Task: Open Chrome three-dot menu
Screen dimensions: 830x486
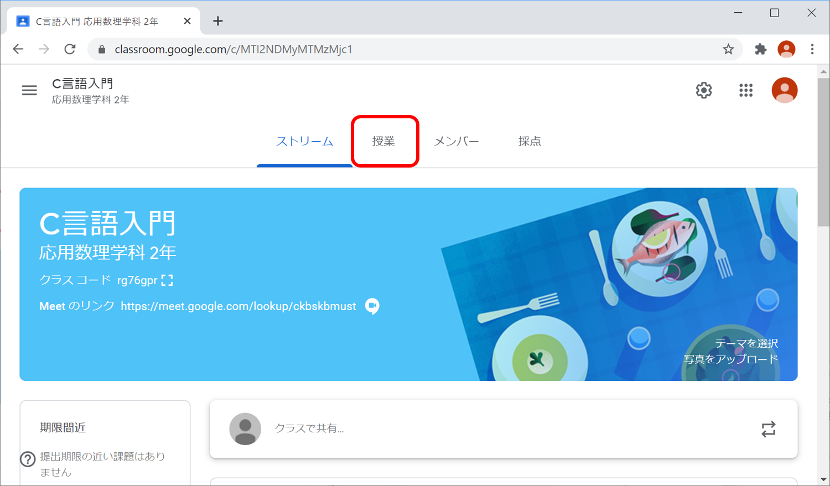Action: 812,49
